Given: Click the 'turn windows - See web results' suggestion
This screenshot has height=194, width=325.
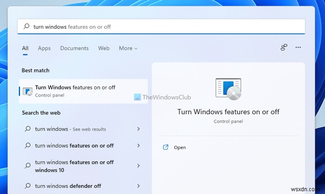Looking at the screenshot, I should pyautogui.click(x=83, y=129).
